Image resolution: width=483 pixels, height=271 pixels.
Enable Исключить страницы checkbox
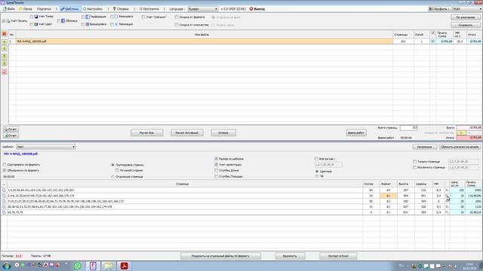point(415,167)
